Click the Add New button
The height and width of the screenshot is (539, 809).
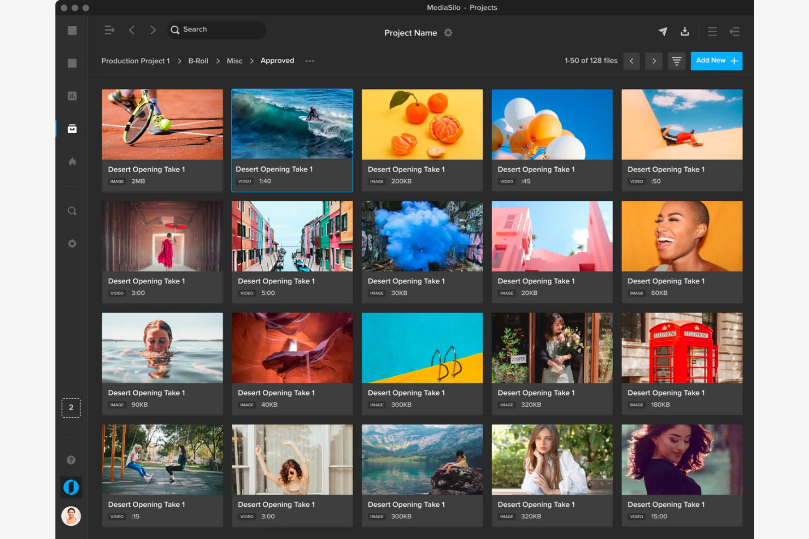(716, 61)
